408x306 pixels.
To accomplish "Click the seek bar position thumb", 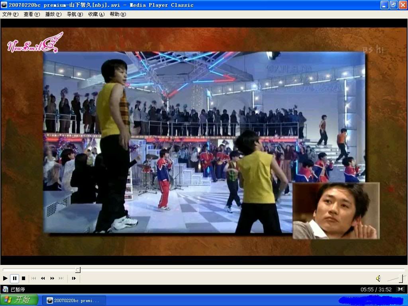I will tap(78, 270).
